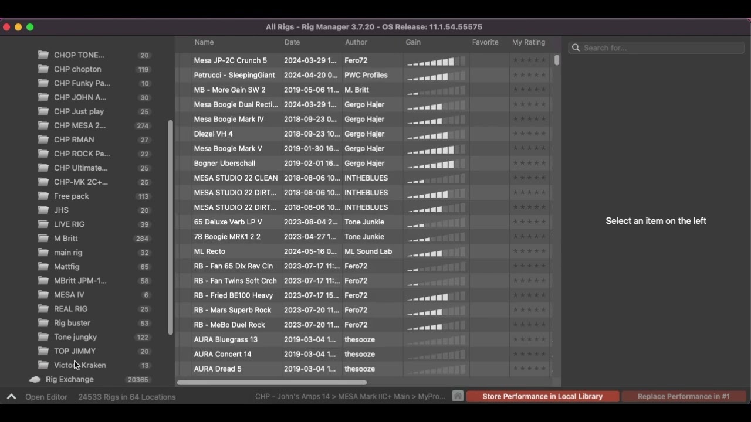Select the rig MB - More Gain SW 2
Image resolution: width=751 pixels, height=422 pixels.
(x=230, y=90)
